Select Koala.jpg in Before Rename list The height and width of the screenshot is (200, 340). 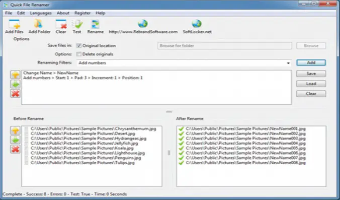(x=82, y=148)
